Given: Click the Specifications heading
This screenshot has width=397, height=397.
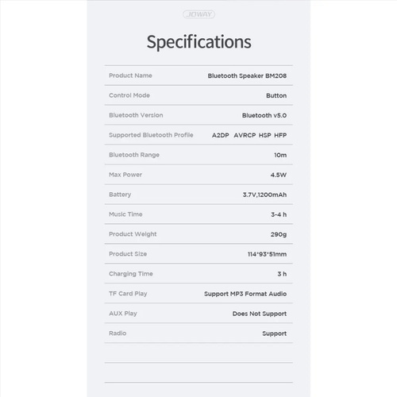Looking at the screenshot, I should [x=198, y=42].
